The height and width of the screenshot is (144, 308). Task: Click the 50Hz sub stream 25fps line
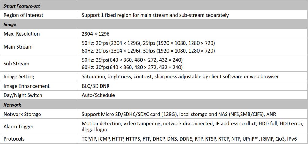[132, 59]
